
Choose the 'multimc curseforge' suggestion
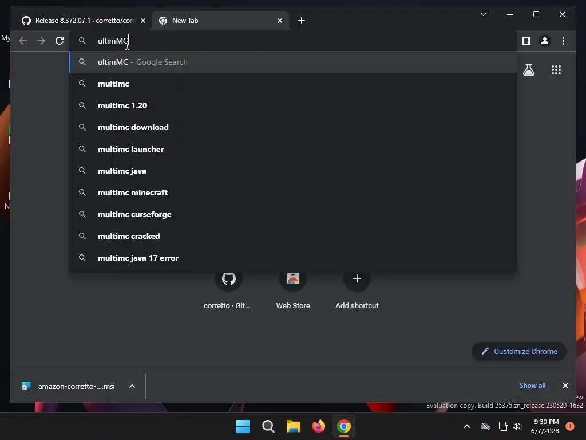(x=293, y=214)
